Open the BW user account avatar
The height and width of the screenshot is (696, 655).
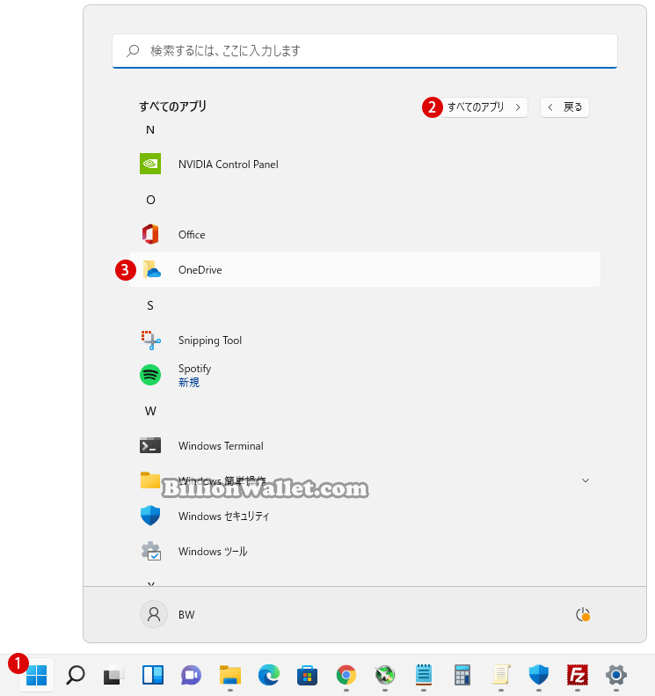[154, 615]
